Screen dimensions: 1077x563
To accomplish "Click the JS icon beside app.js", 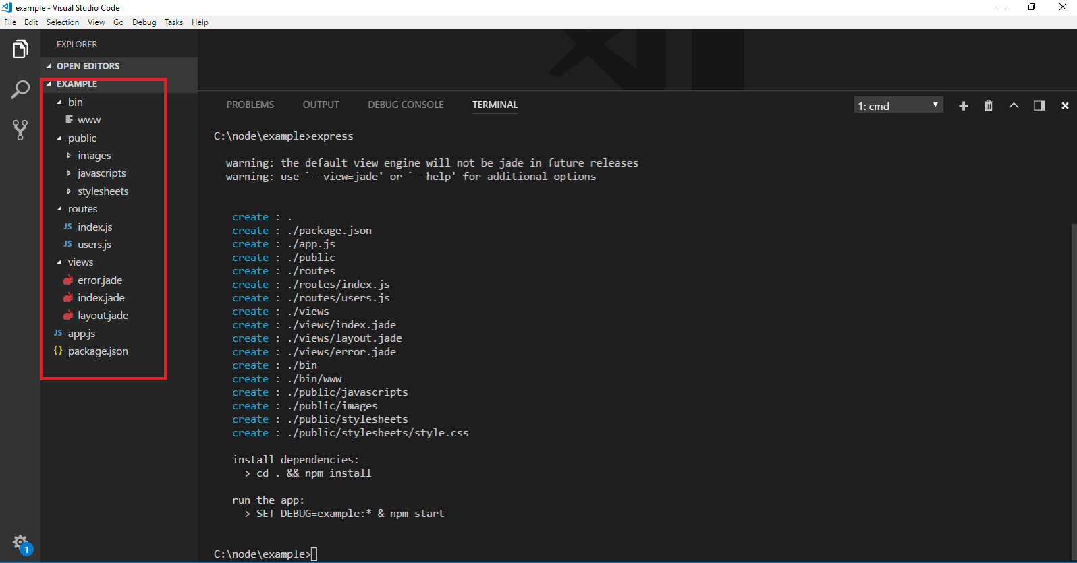I will click(x=58, y=333).
